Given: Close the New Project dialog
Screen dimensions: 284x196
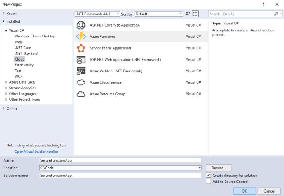Looking at the screenshot, I should [x=277, y=4].
